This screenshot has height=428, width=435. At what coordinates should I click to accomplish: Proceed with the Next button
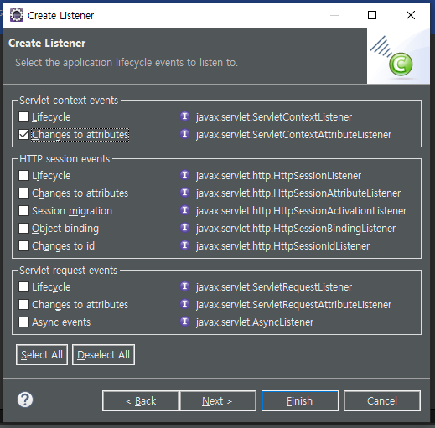point(217,401)
